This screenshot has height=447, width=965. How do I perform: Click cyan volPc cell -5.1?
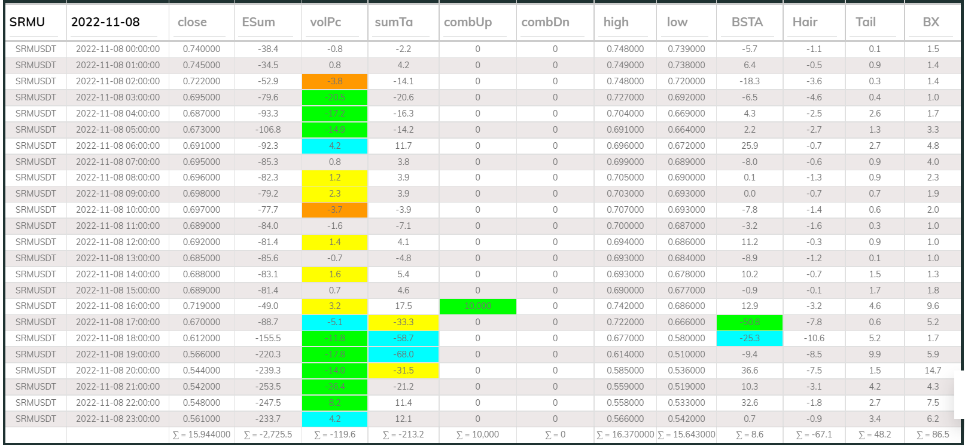point(335,322)
